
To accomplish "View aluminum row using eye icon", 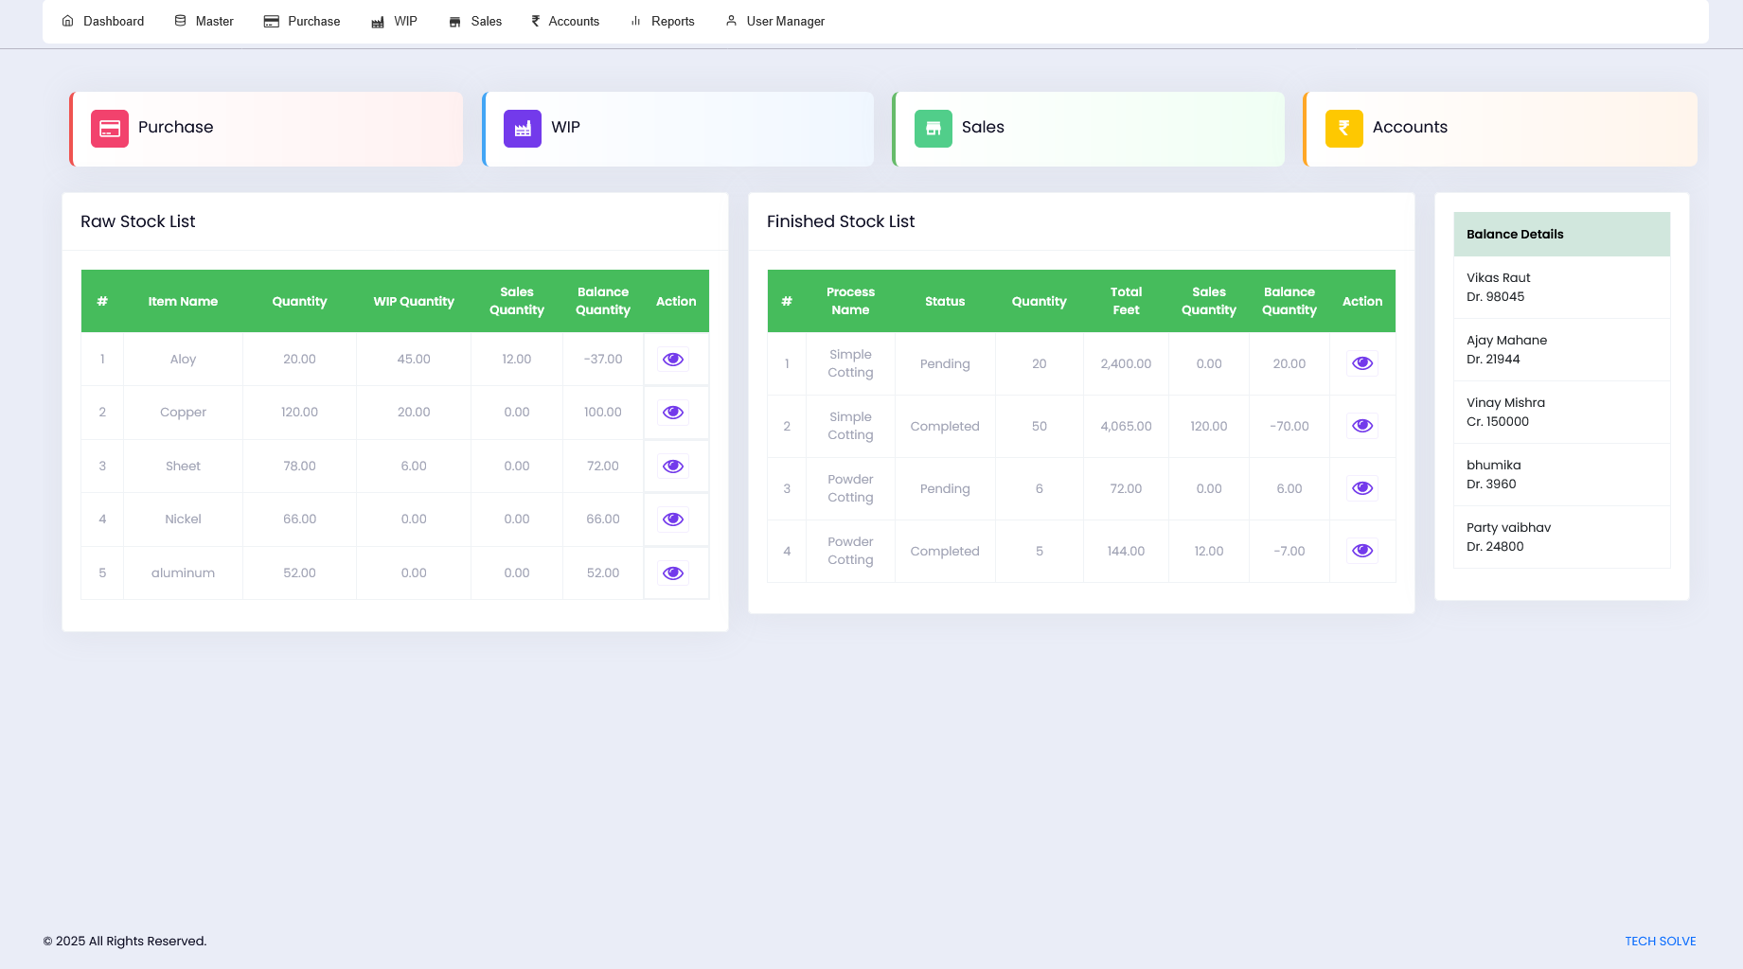I will 673,573.
